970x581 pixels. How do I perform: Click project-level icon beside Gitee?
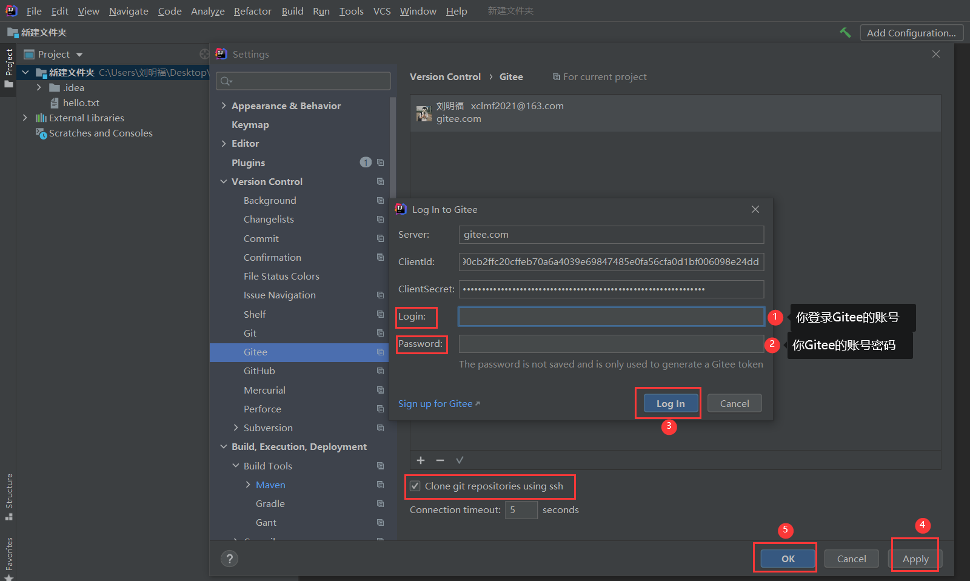380,352
